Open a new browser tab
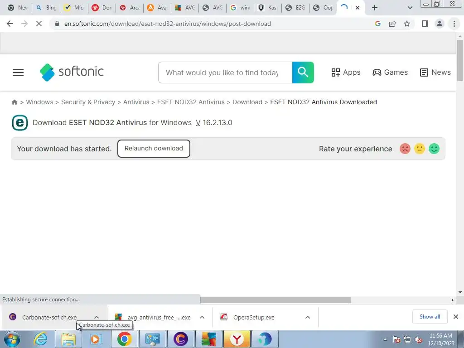This screenshot has width=464, height=348. [x=375, y=8]
